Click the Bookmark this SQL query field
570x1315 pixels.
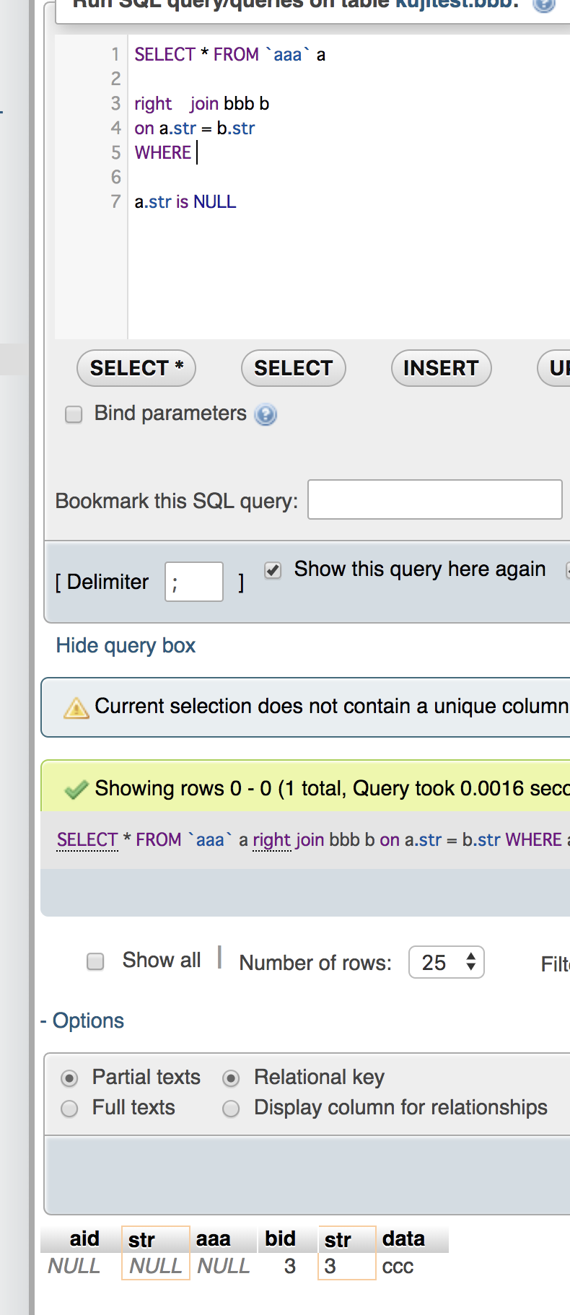(x=434, y=499)
